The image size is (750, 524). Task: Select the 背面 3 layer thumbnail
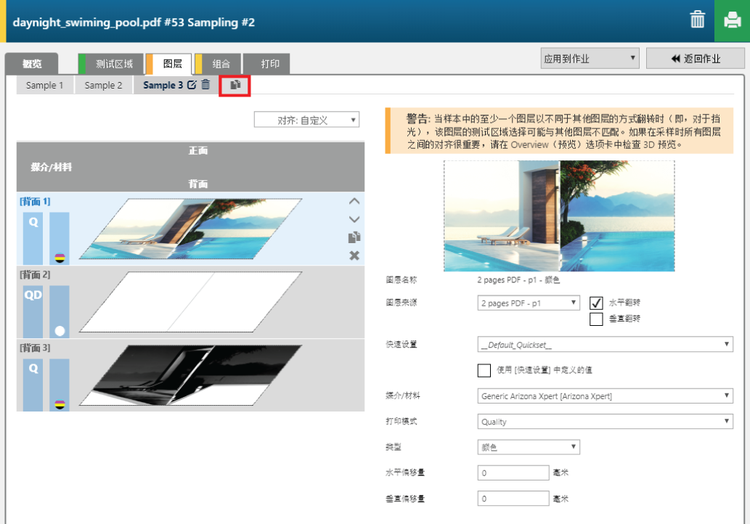(190, 375)
